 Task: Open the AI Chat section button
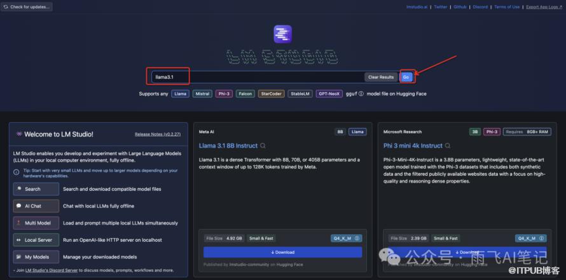pos(36,206)
